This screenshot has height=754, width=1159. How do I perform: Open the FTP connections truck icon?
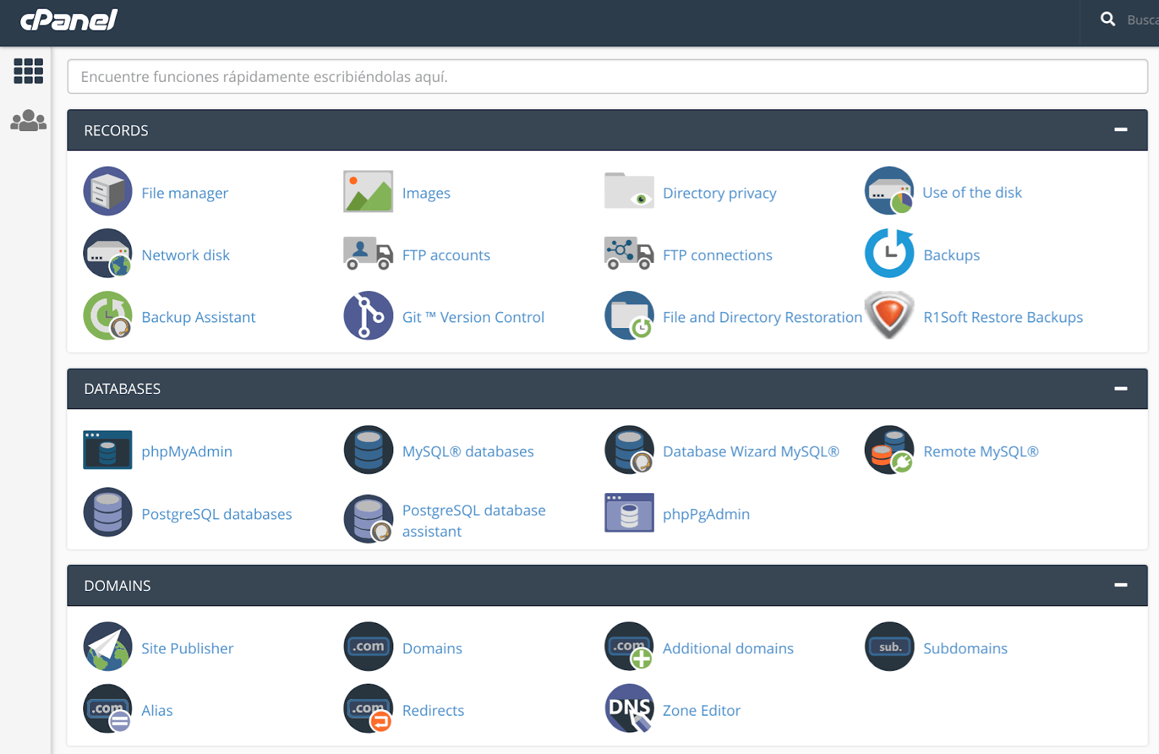pyautogui.click(x=629, y=254)
